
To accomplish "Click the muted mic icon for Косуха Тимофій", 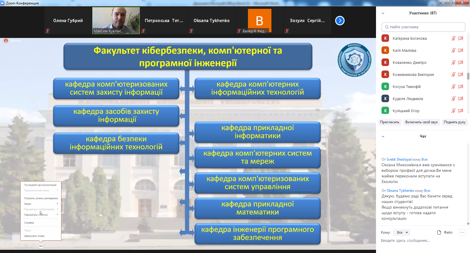I will click(x=453, y=87).
